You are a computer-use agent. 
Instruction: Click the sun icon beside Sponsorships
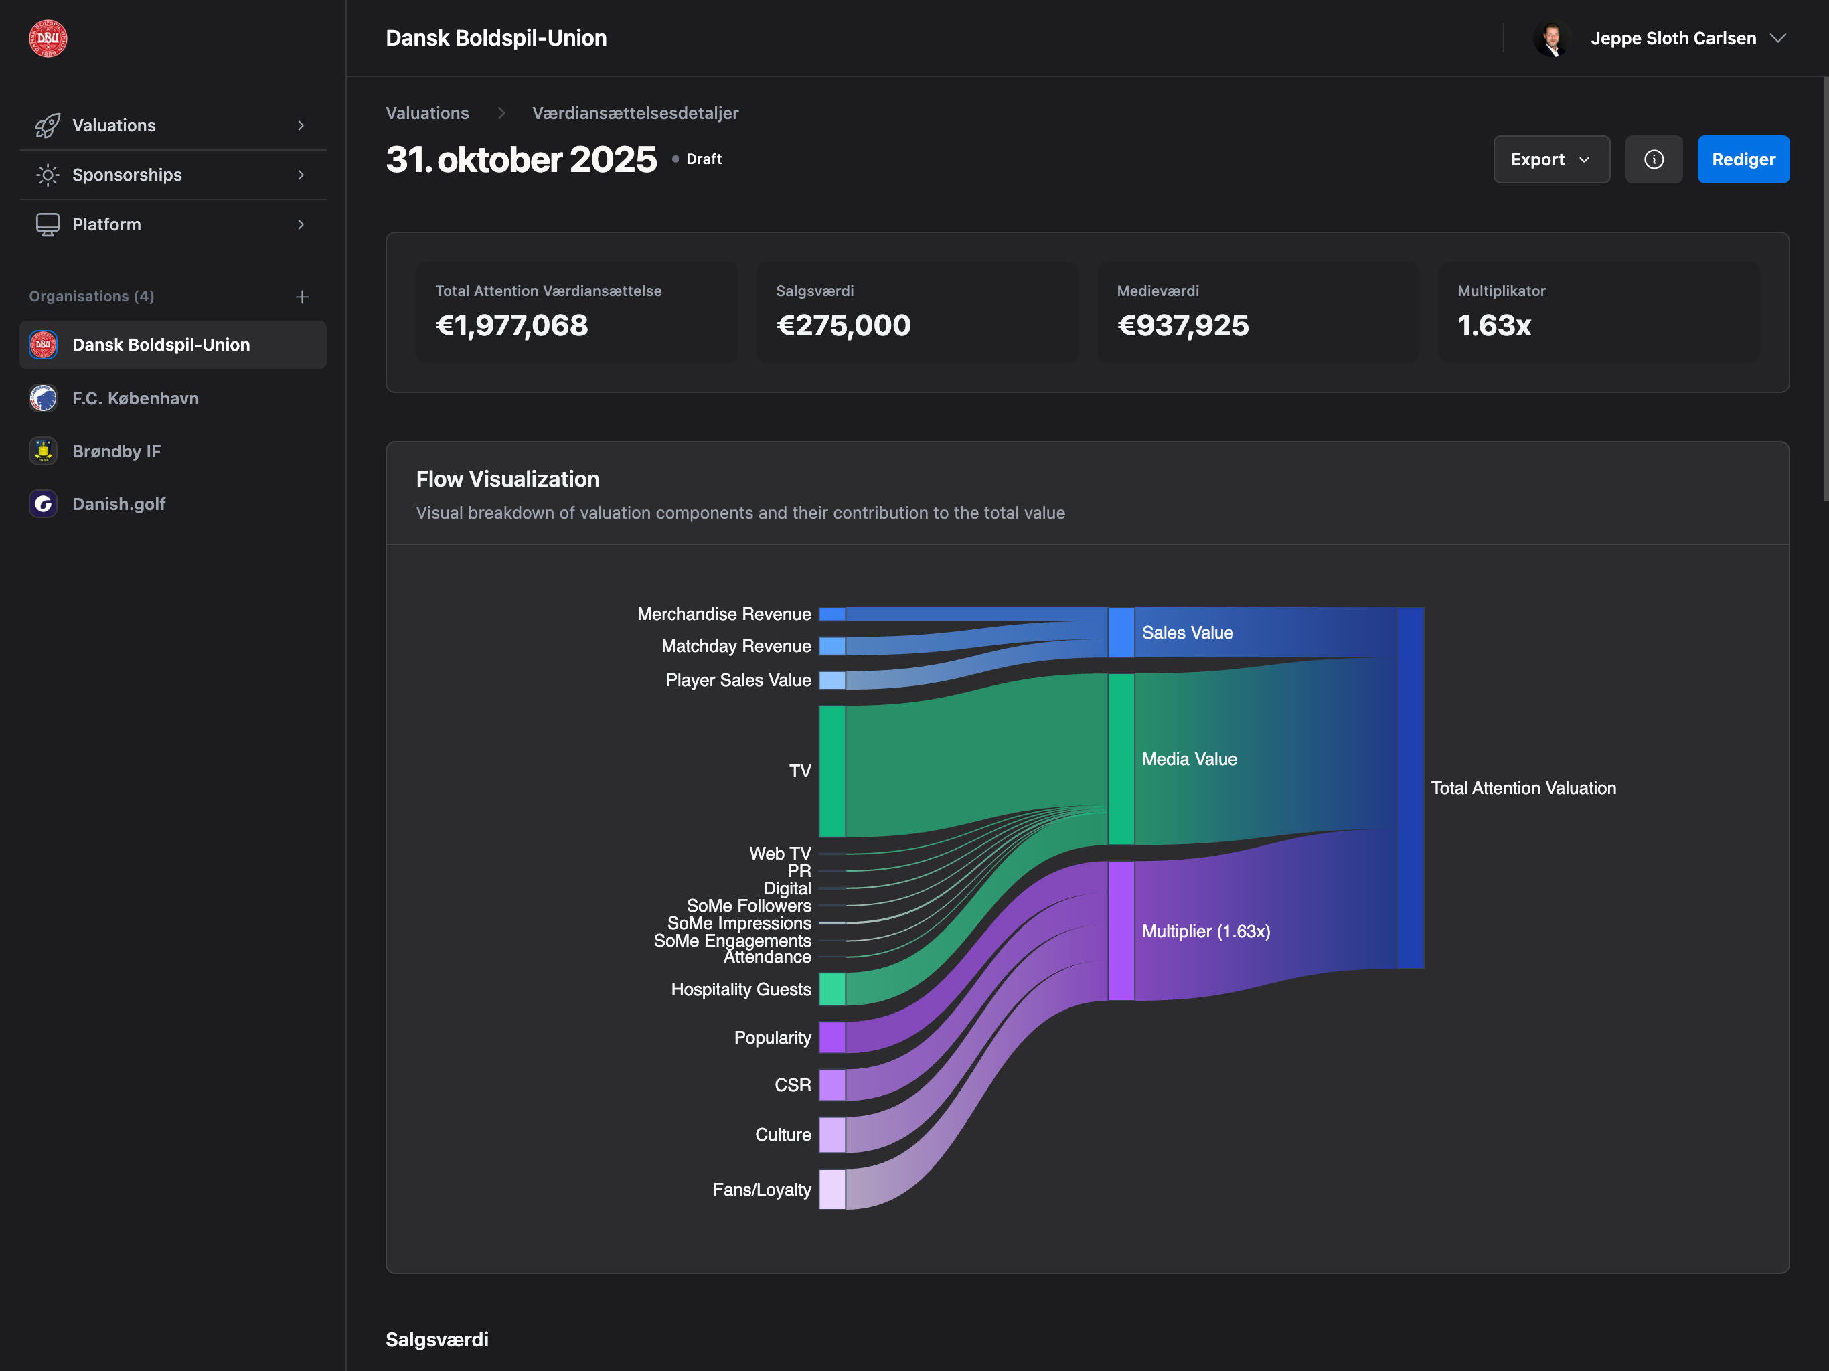(x=47, y=175)
